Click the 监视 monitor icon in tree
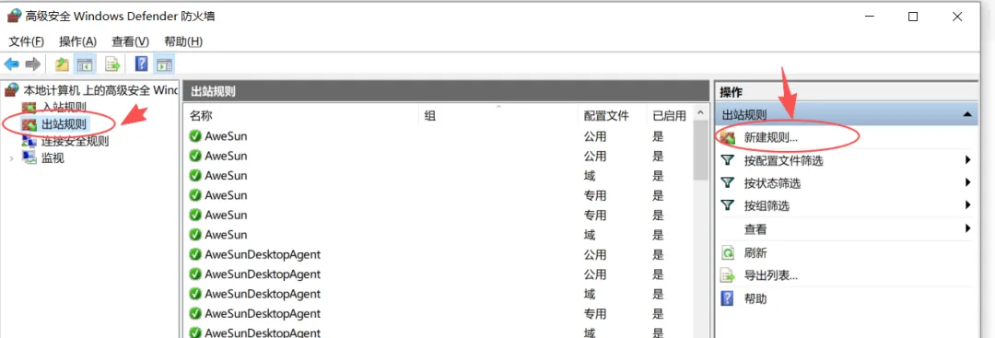 (x=29, y=157)
